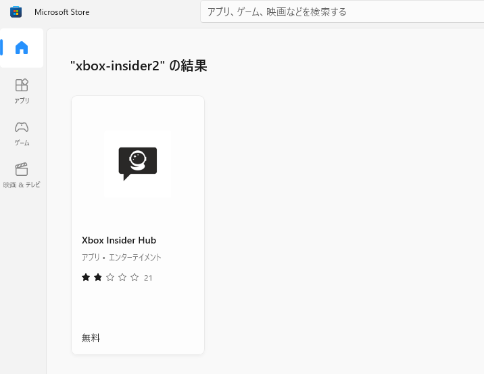Click the "xbox-insider2" の結果 heading
This screenshot has height=374, width=484.
(x=139, y=66)
